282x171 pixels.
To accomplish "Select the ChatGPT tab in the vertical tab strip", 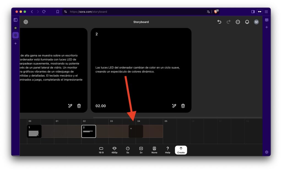I will (15, 28).
